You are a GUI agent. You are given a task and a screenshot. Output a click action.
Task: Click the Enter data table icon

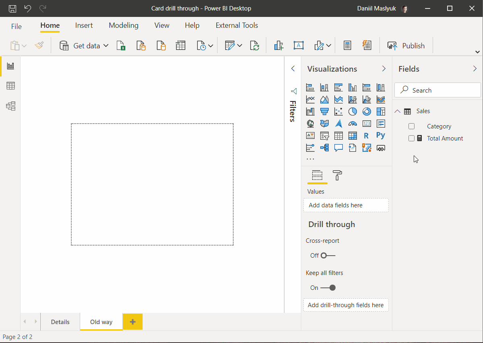[x=180, y=45]
